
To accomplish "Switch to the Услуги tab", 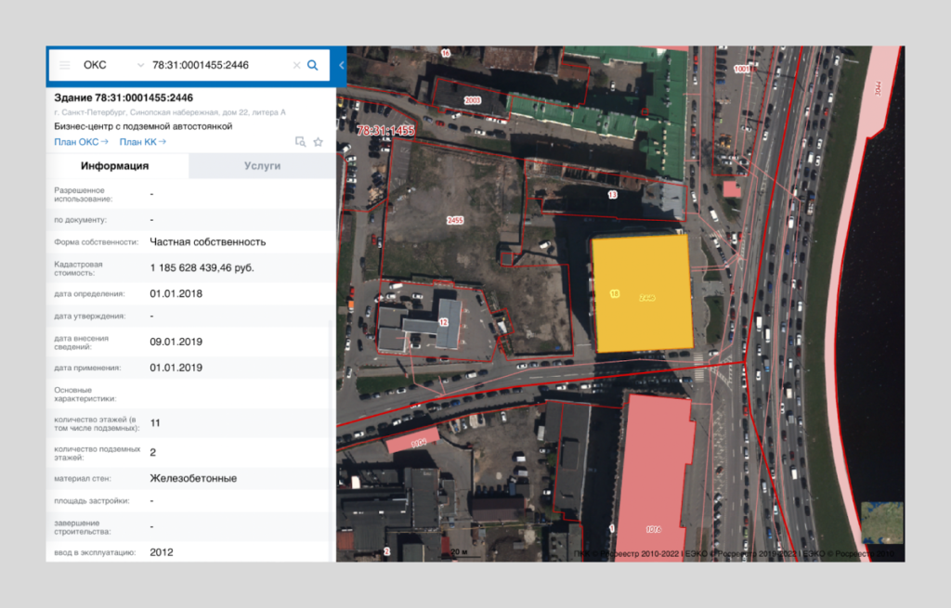I will [x=262, y=166].
